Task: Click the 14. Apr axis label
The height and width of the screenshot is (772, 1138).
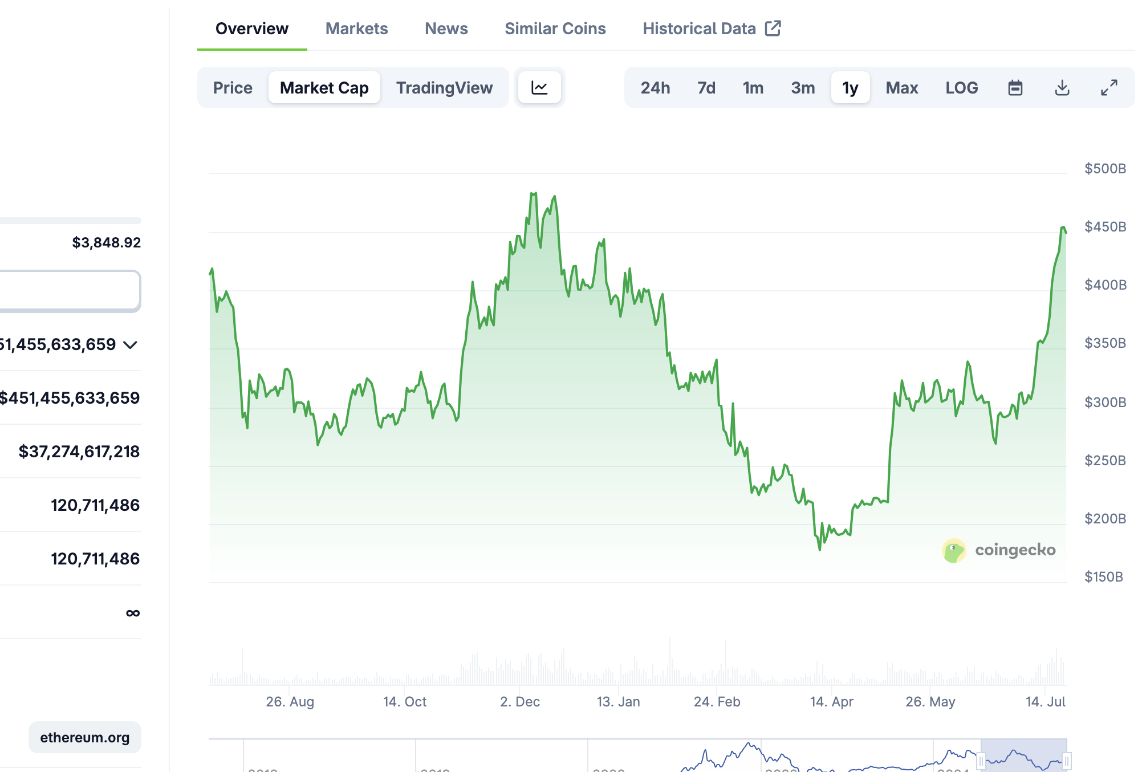Action: [x=832, y=702]
